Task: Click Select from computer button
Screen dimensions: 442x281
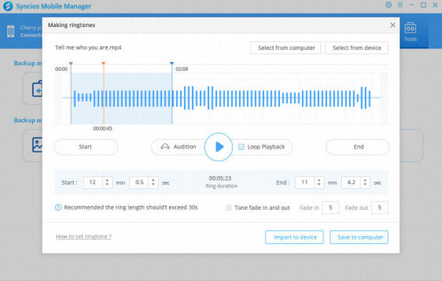Action: point(286,48)
